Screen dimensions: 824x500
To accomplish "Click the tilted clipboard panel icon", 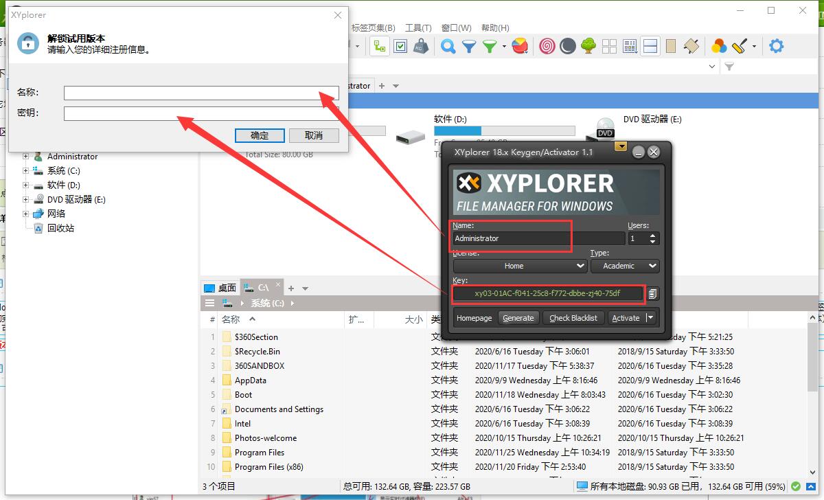I will click(x=691, y=46).
